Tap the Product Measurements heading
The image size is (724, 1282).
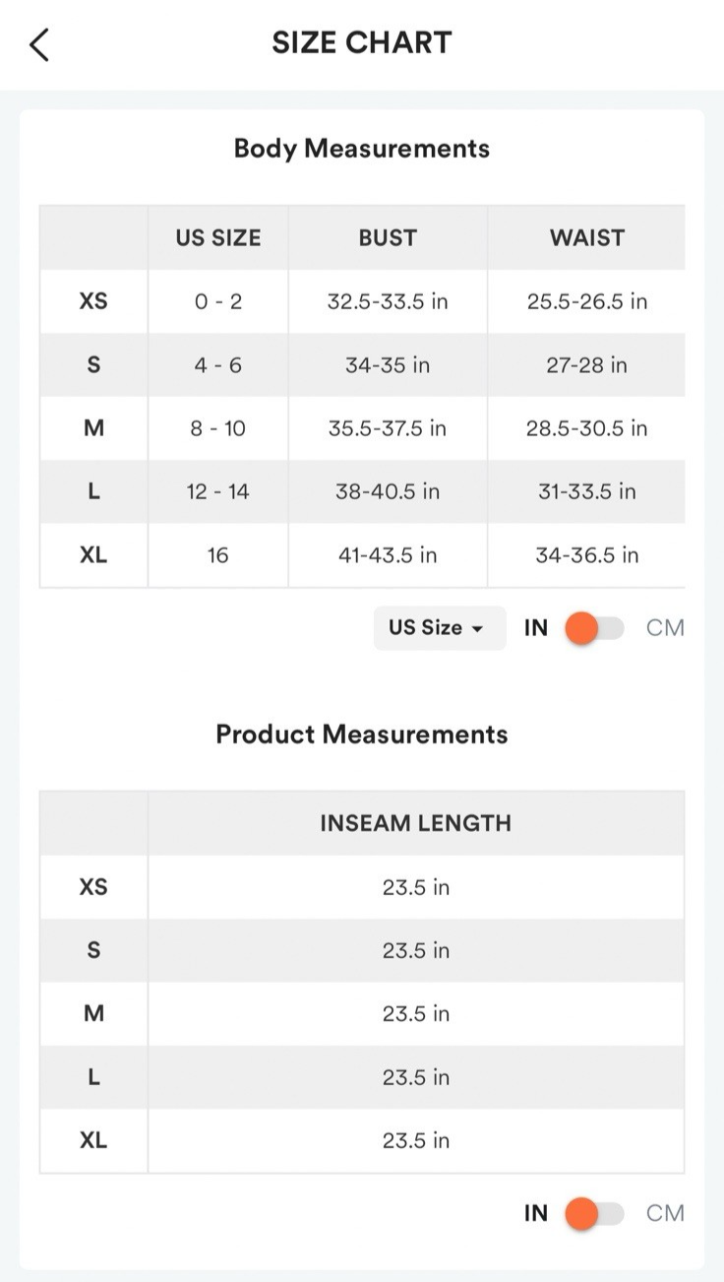pyautogui.click(x=362, y=735)
